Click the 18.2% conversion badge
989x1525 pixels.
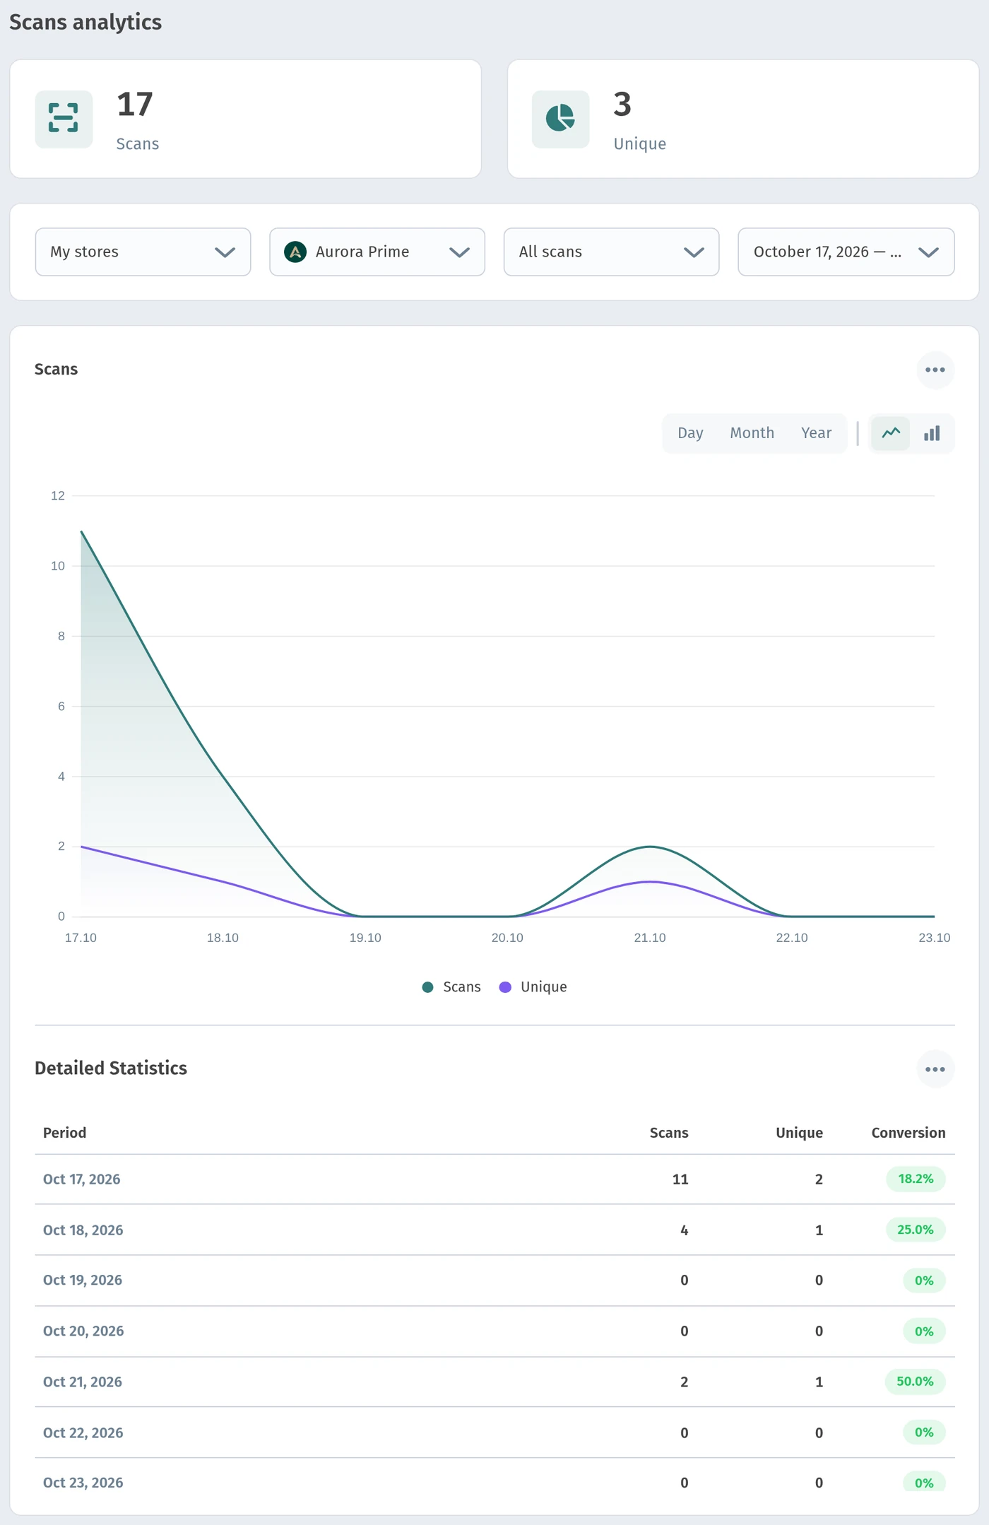pos(916,1179)
